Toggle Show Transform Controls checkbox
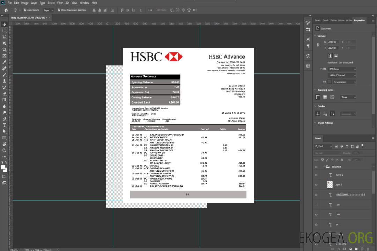 59,10
